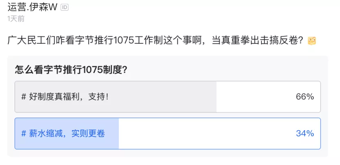Screen dimensions: 340x165
Task: Click the poll title 怎么看字节推行1075制度？
Action: [x=71, y=70]
